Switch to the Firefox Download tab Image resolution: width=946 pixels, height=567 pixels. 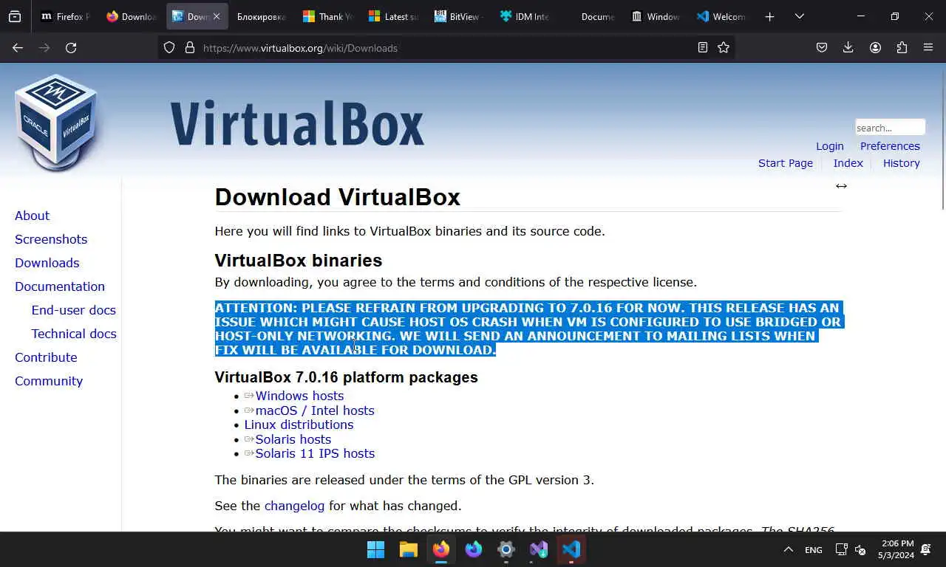click(132, 16)
